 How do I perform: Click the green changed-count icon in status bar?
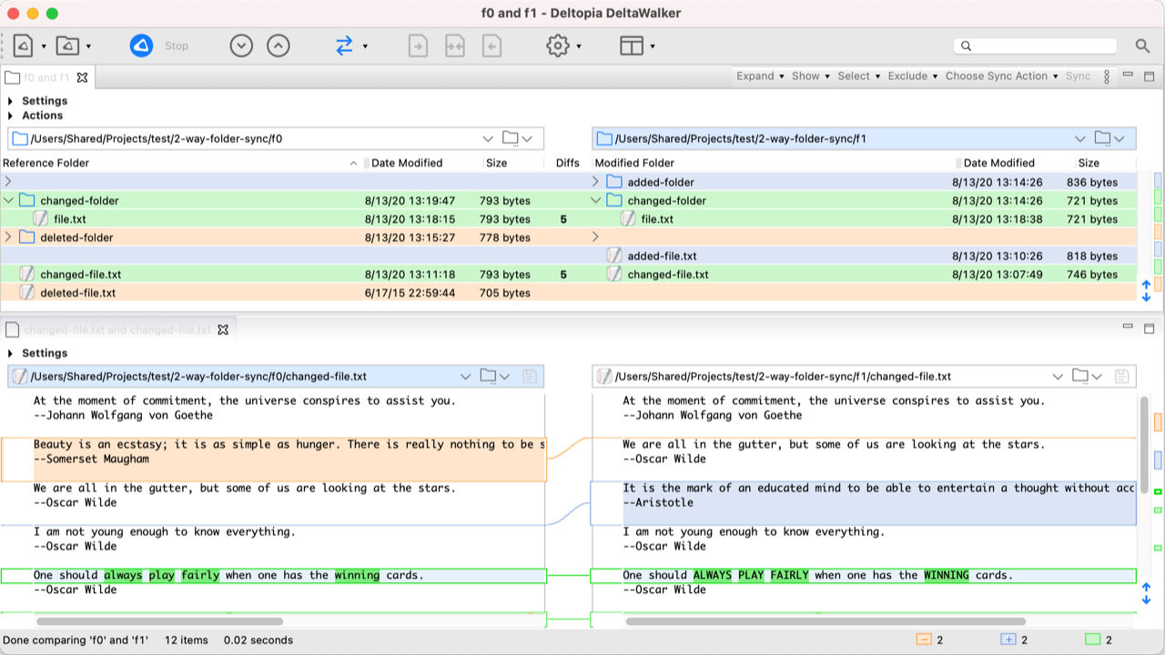[x=1093, y=640]
